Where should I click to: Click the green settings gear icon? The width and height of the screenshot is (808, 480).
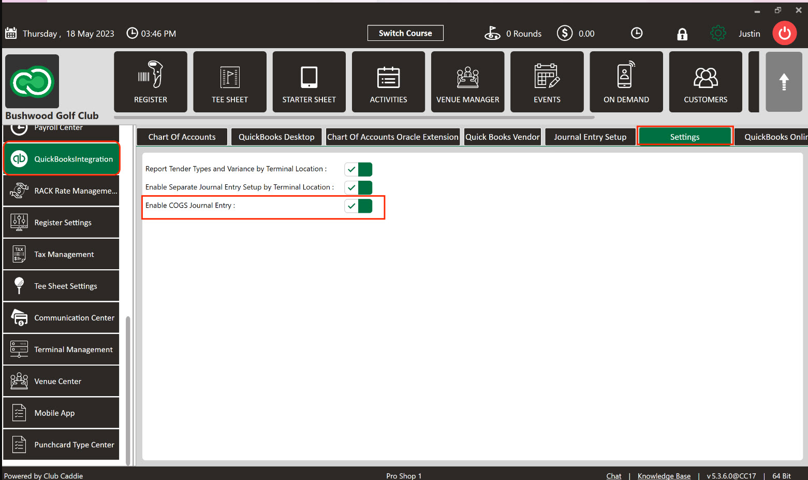pos(718,33)
